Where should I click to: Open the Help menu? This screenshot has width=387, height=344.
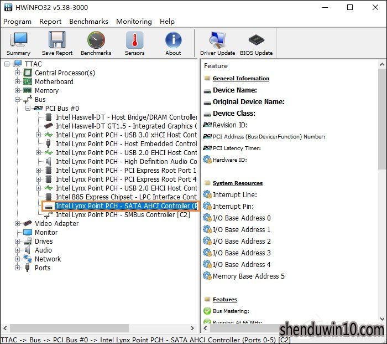coord(167,22)
